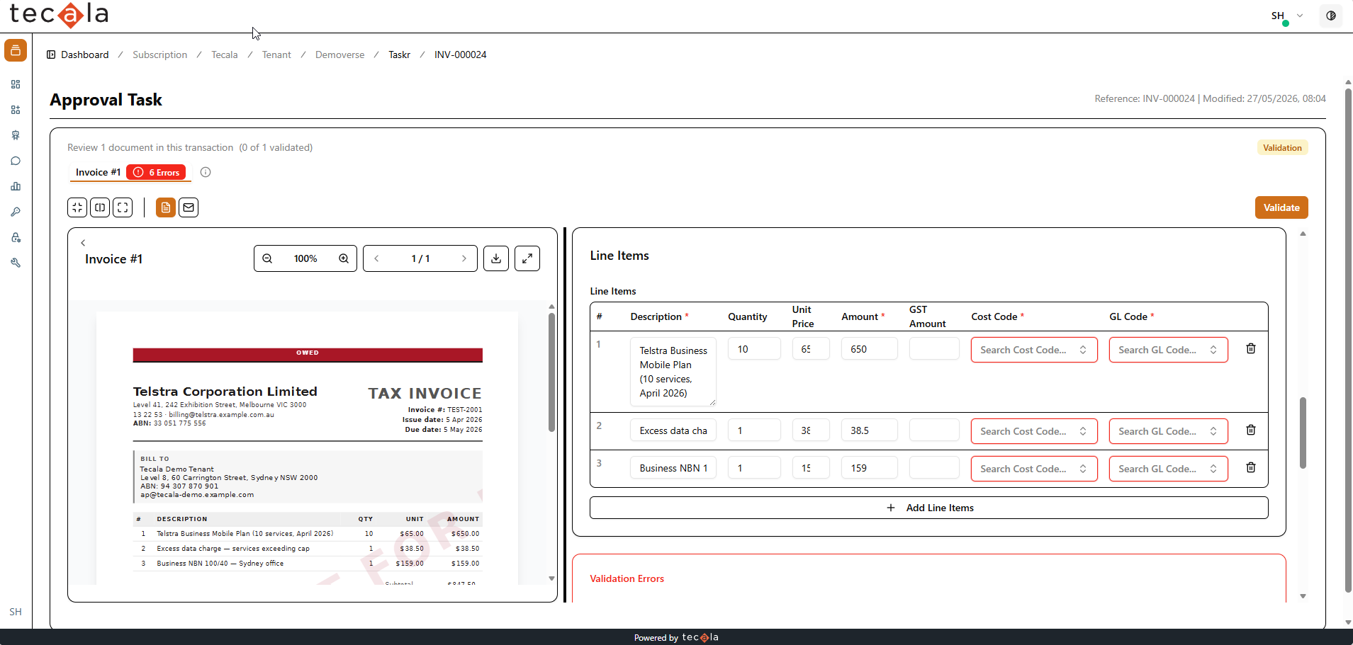
Task: Click GST Amount field for line 1
Action: tap(934, 349)
